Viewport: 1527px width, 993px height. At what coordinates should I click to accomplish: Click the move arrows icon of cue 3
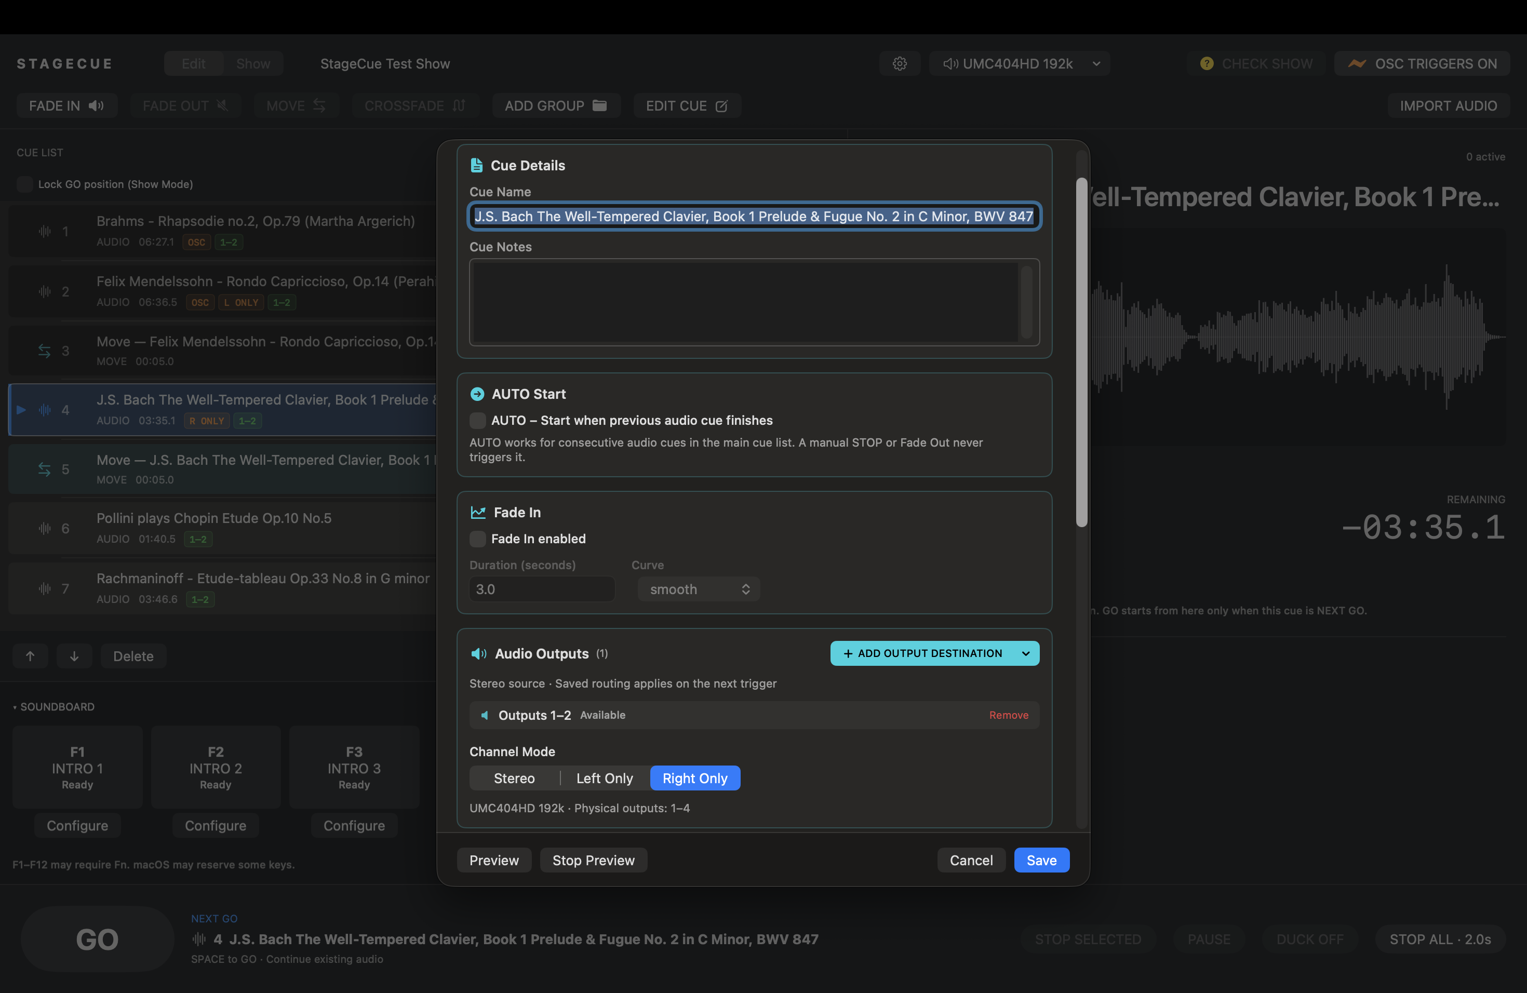tap(44, 351)
